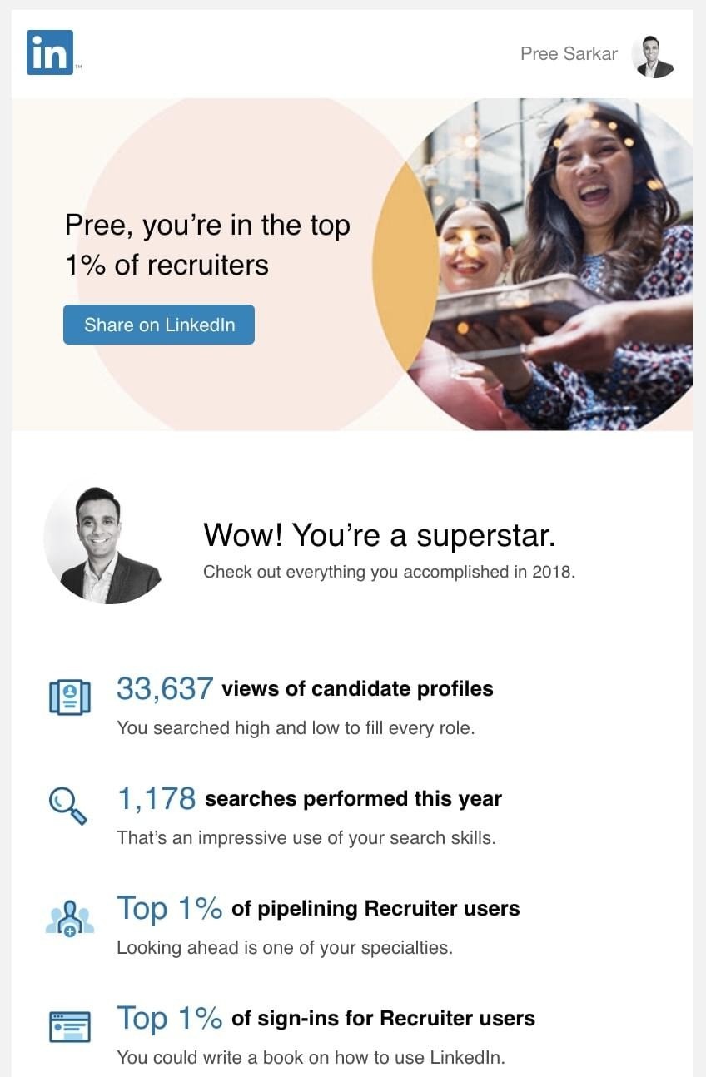Click "Check out everything you accomplished in 2018"
Screen dimensions: 706x1077
(389, 572)
